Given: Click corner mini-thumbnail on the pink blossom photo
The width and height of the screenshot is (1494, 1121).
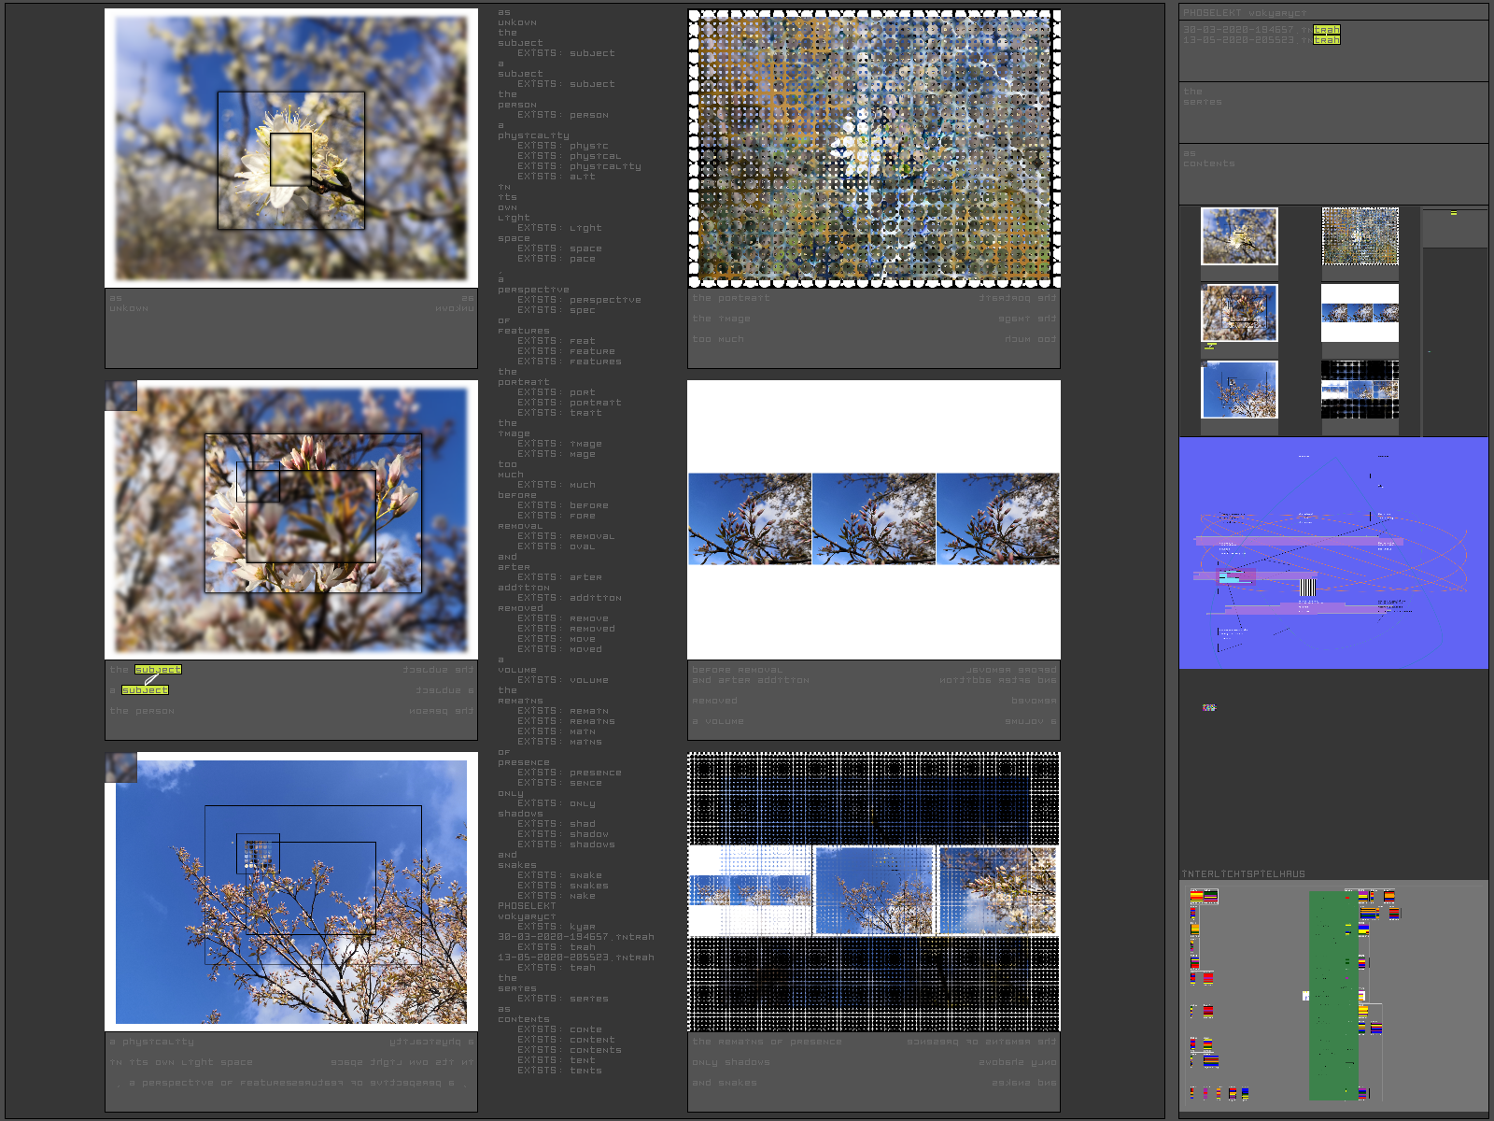Looking at the screenshot, I should tap(120, 395).
